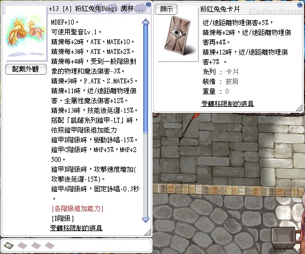
Task: Click the 裝備 : 披肩 line
Action: point(220,82)
